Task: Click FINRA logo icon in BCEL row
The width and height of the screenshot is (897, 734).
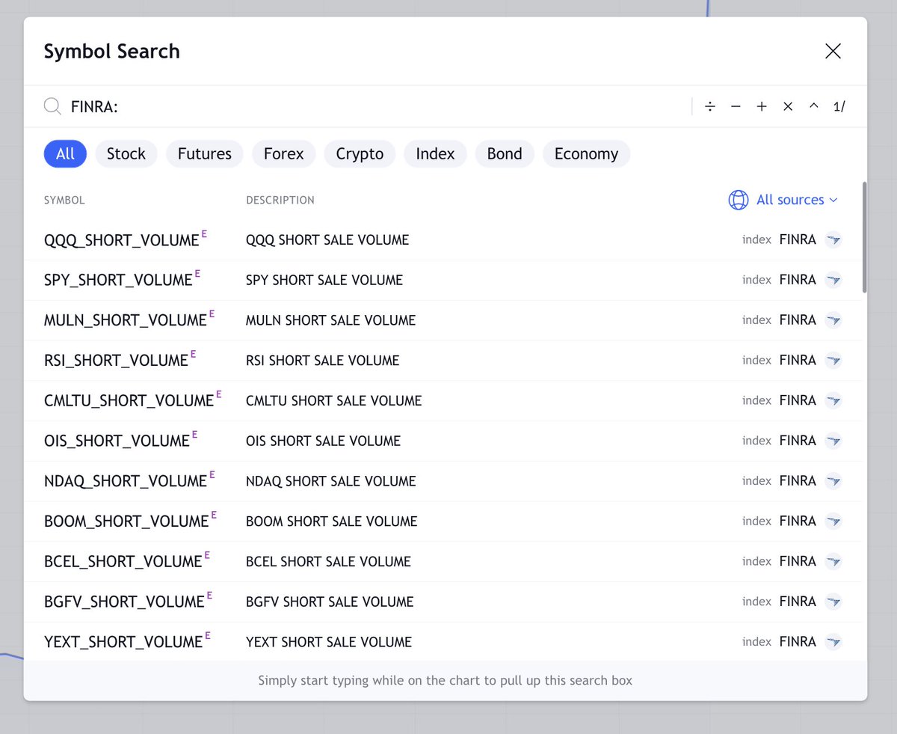Action: click(833, 561)
